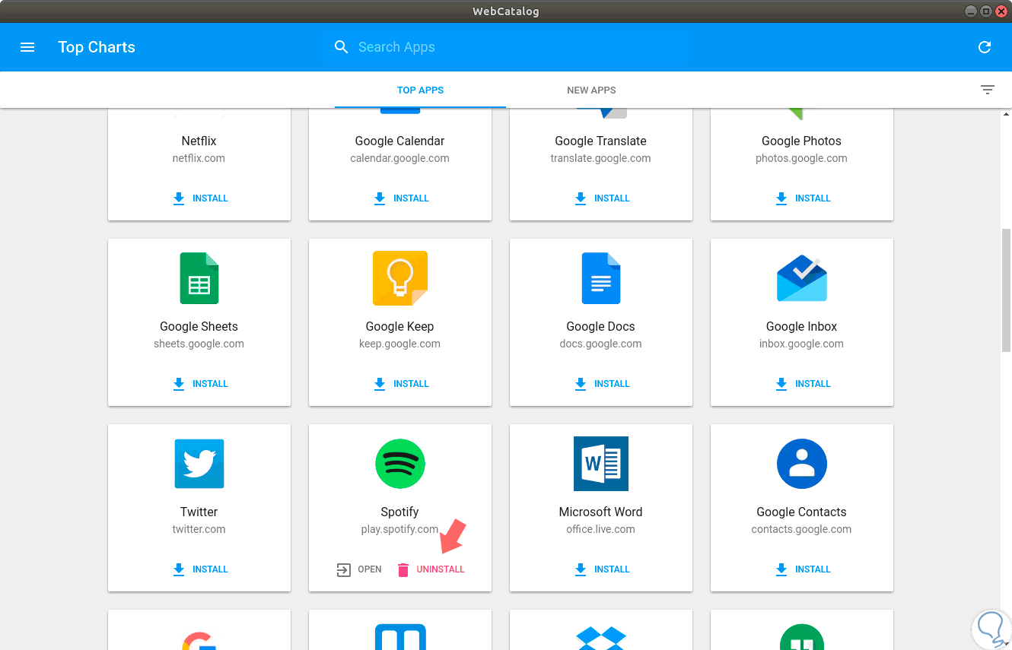
Task: Click the Google Sheets app icon
Action: tap(199, 278)
